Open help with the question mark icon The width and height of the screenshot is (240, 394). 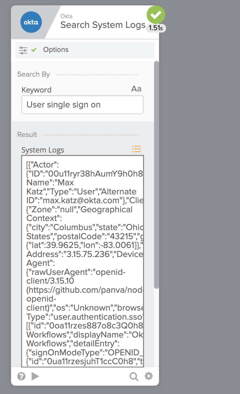(21, 376)
